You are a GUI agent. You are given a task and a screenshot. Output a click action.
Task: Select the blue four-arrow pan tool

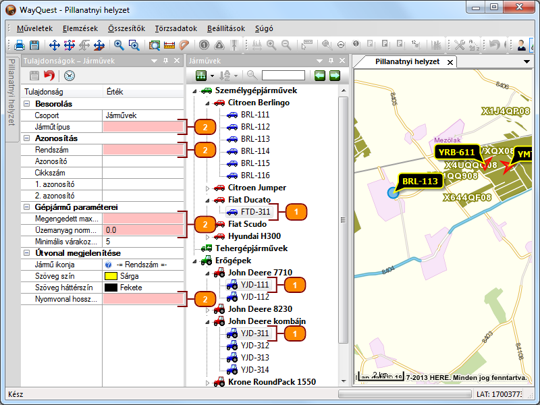55,45
